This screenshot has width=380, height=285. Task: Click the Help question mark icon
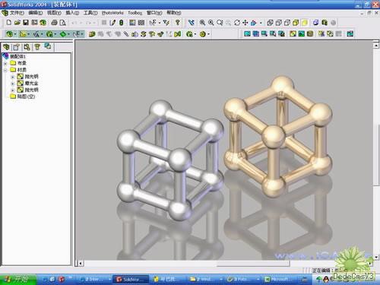[178, 23]
